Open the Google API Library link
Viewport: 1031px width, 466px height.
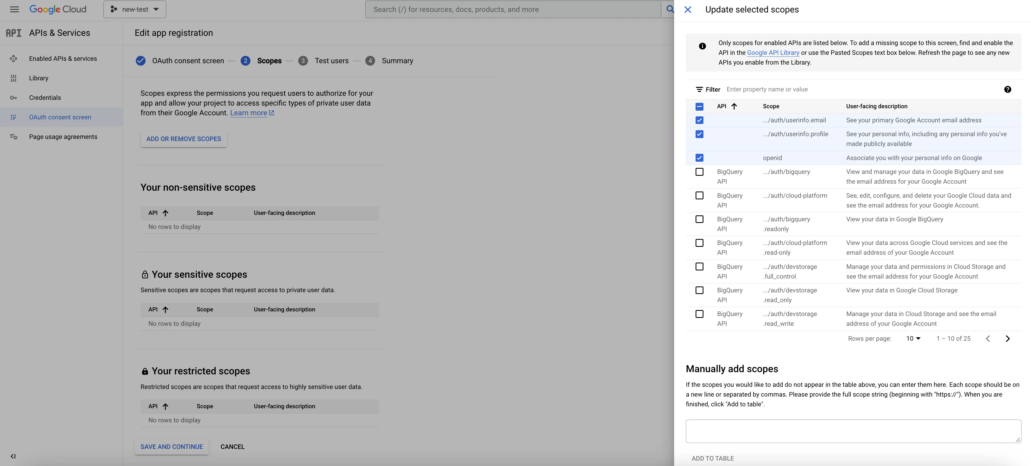click(773, 52)
